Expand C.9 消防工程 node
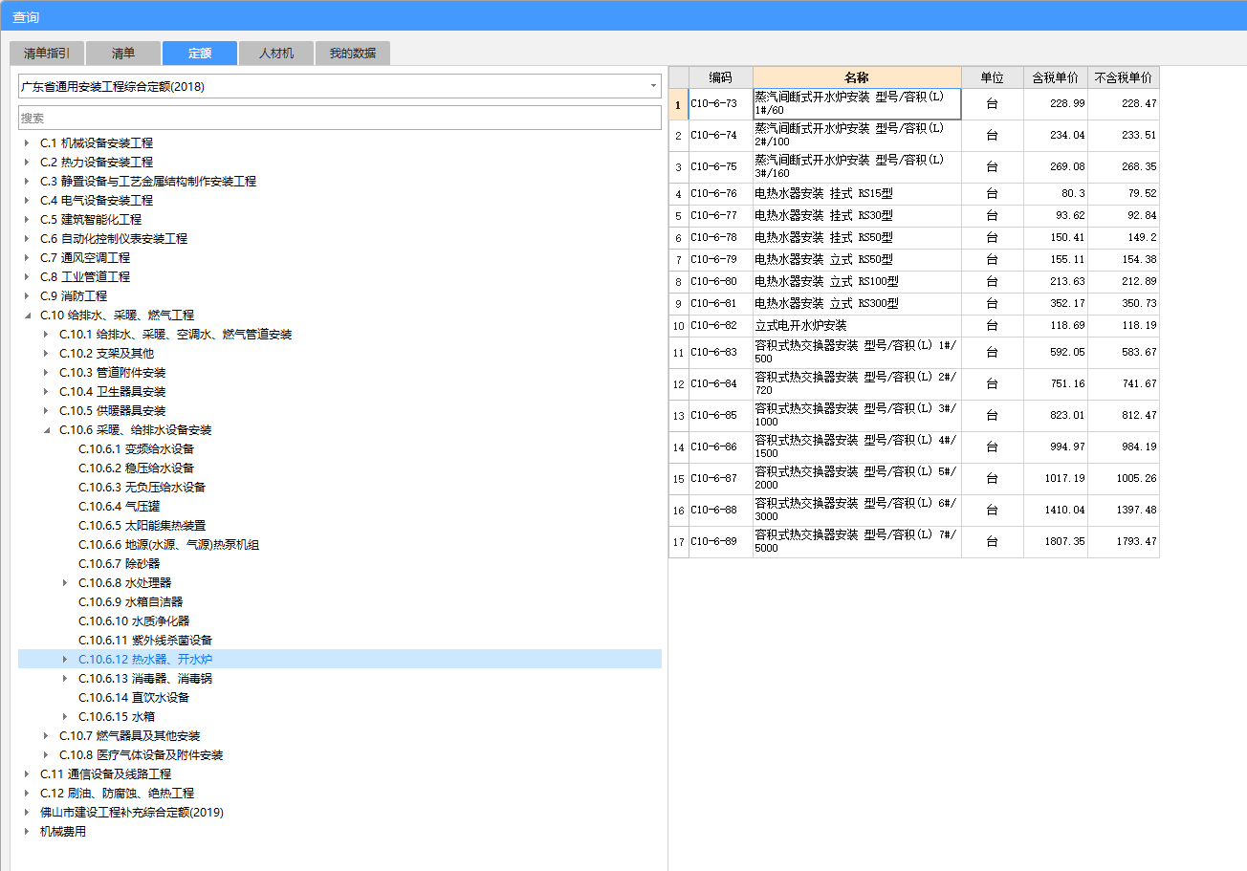 point(27,296)
